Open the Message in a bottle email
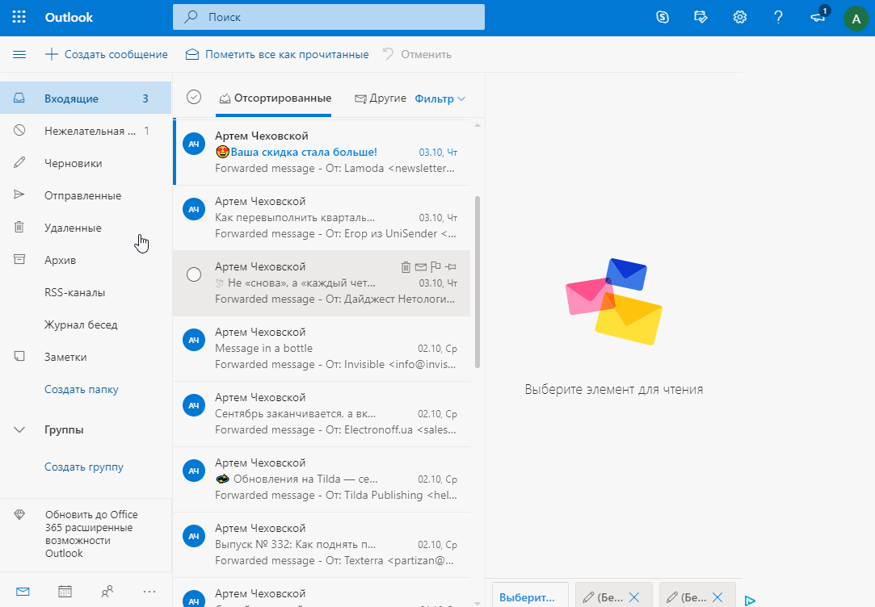The image size is (875, 607). (322, 349)
